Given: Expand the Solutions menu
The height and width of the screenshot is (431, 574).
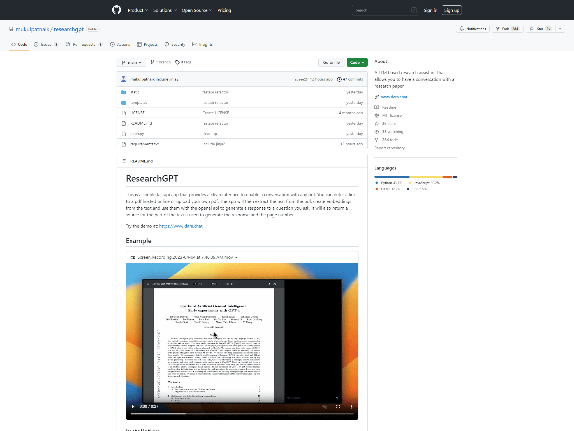Looking at the screenshot, I should point(165,10).
